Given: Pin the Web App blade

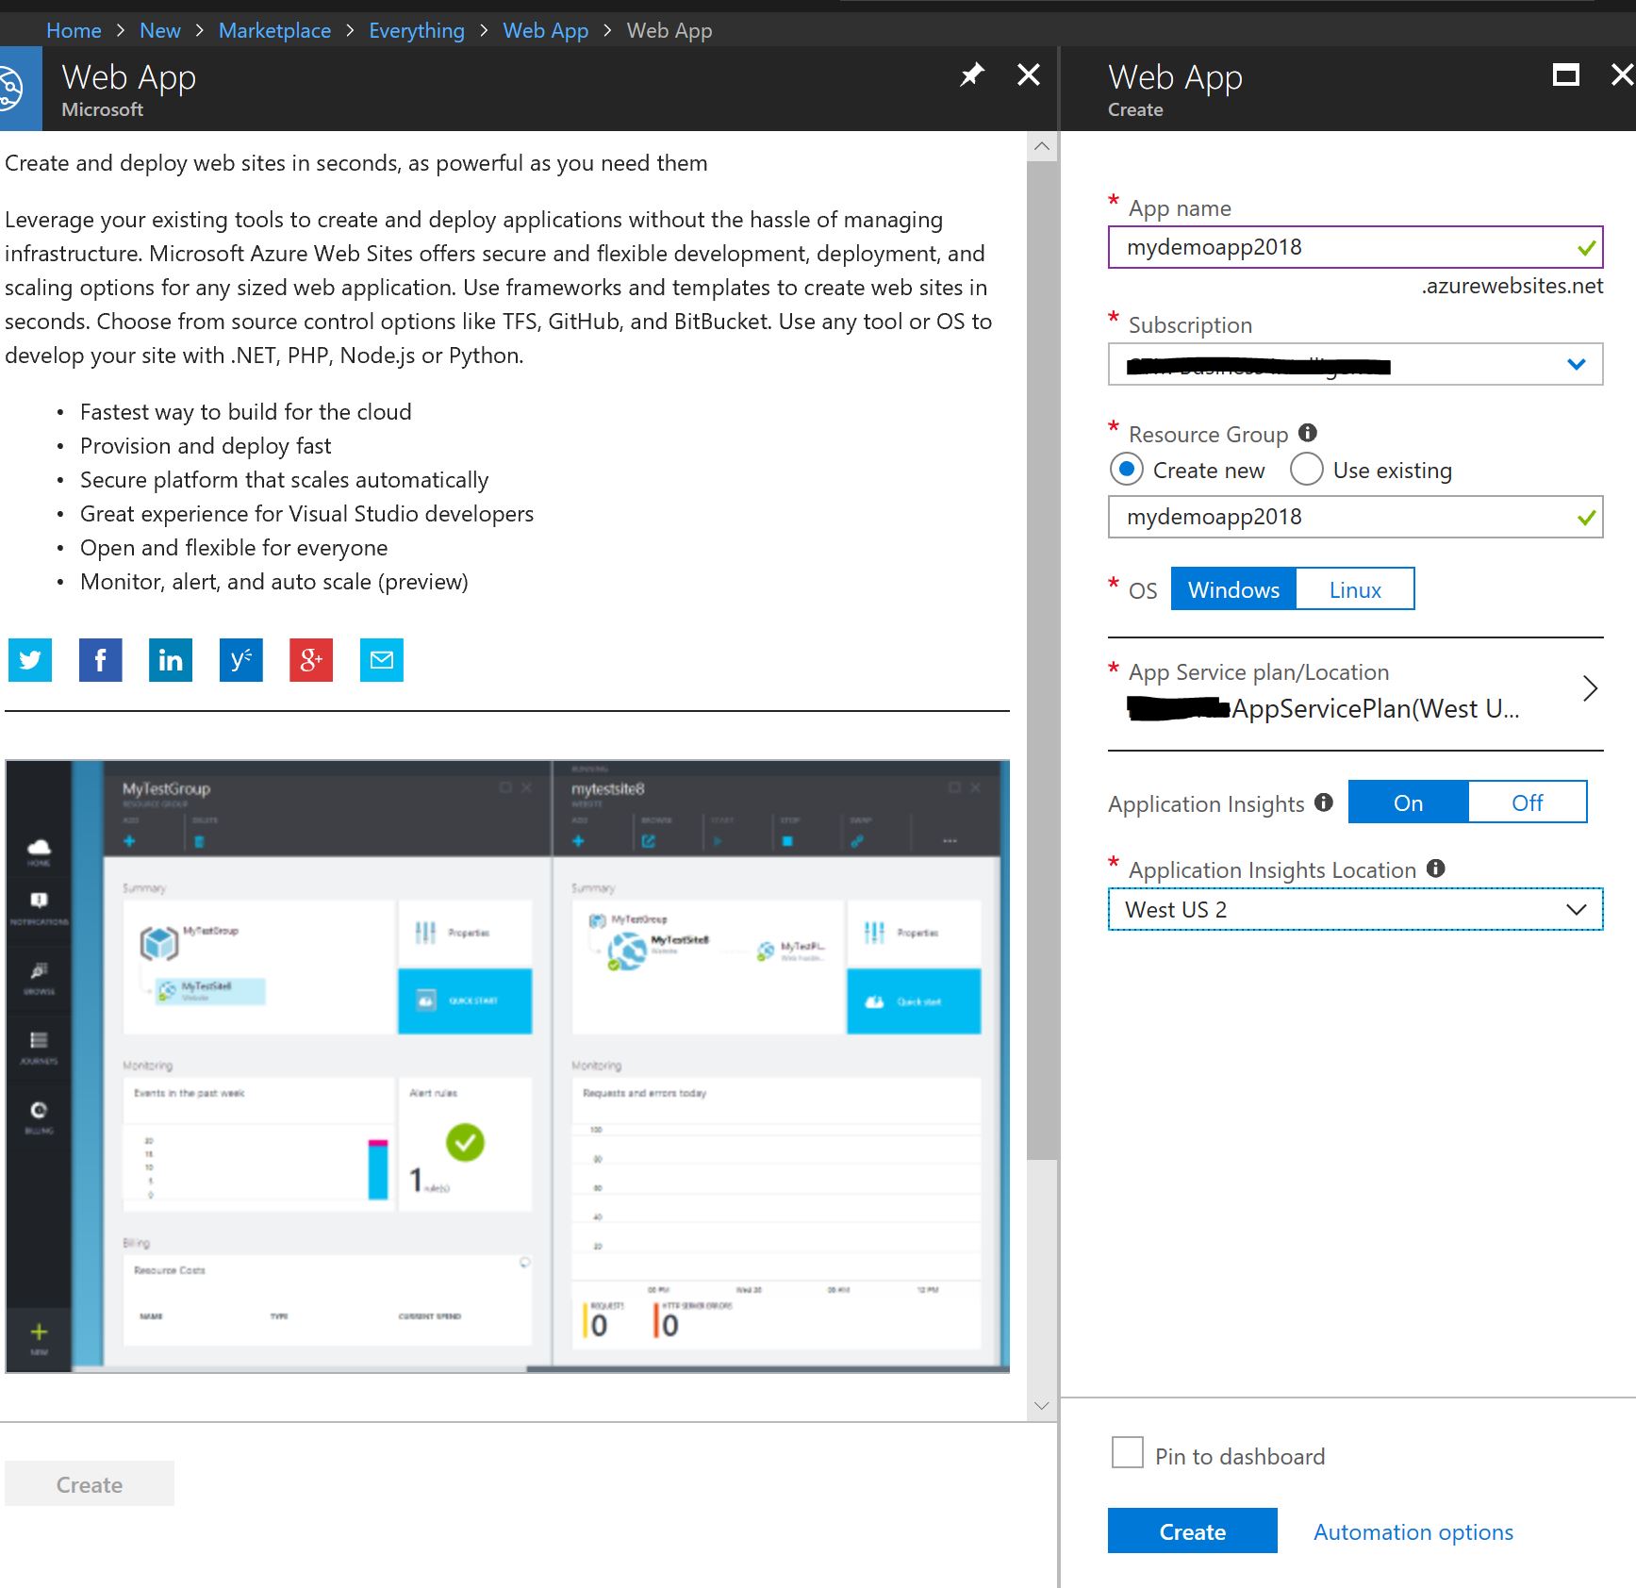Looking at the screenshot, I should (971, 75).
